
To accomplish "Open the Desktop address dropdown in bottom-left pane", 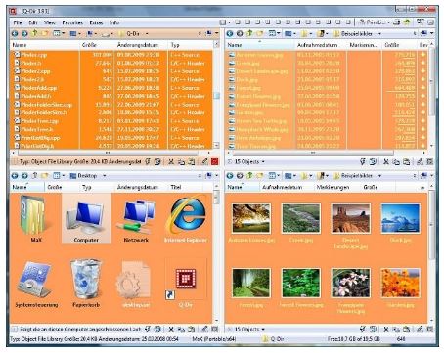I will tap(105, 176).
